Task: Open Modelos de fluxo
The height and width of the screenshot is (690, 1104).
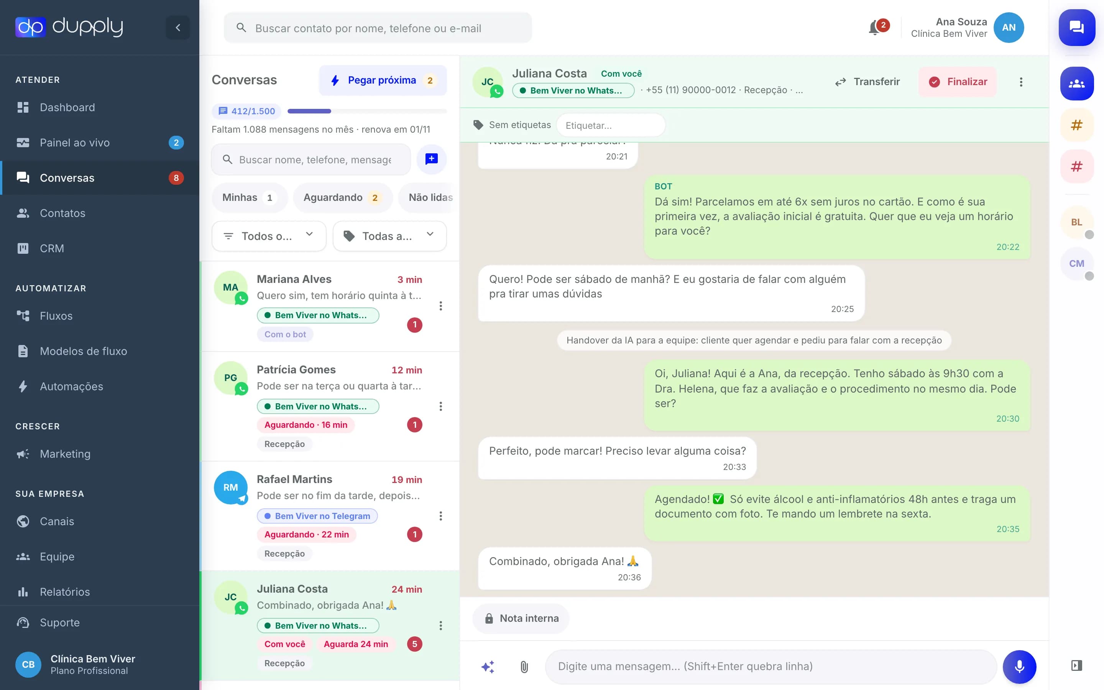Action: (x=99, y=351)
